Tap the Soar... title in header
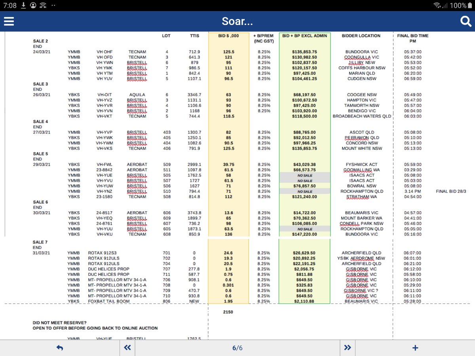475x356 pixels. click(x=237, y=21)
